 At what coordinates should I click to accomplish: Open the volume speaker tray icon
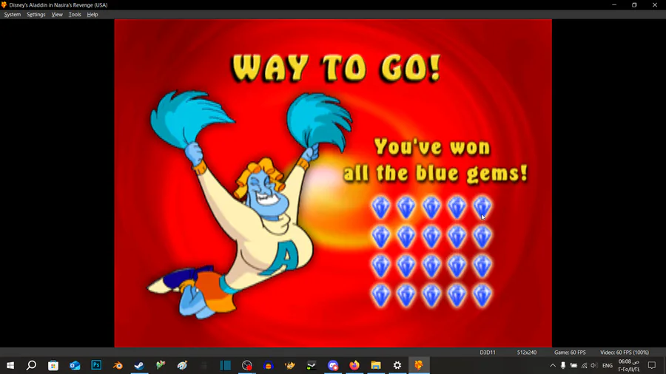(593, 365)
